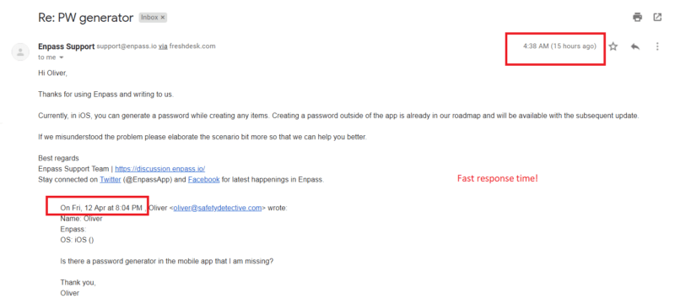Star the Enpass Support message
Screen dimensions: 675x304
tap(613, 46)
